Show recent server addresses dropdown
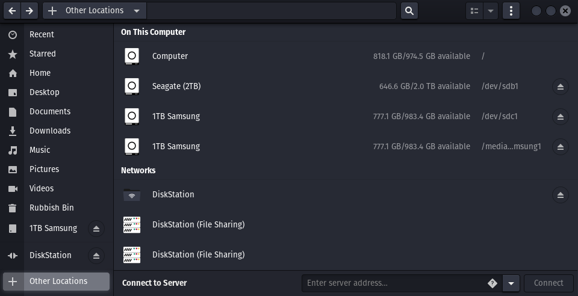Image resolution: width=578 pixels, height=296 pixels. pos(511,283)
